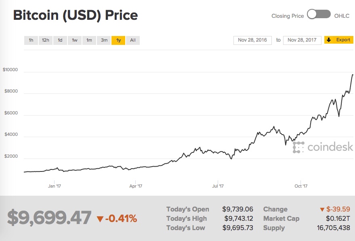Select the 12h time range

(x=46, y=40)
